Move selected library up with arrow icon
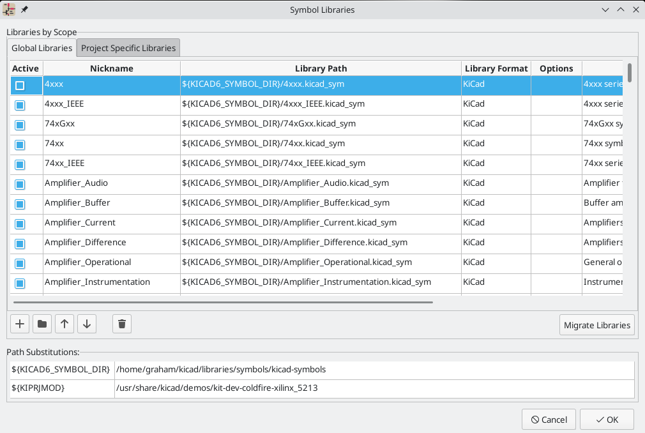 (x=64, y=324)
